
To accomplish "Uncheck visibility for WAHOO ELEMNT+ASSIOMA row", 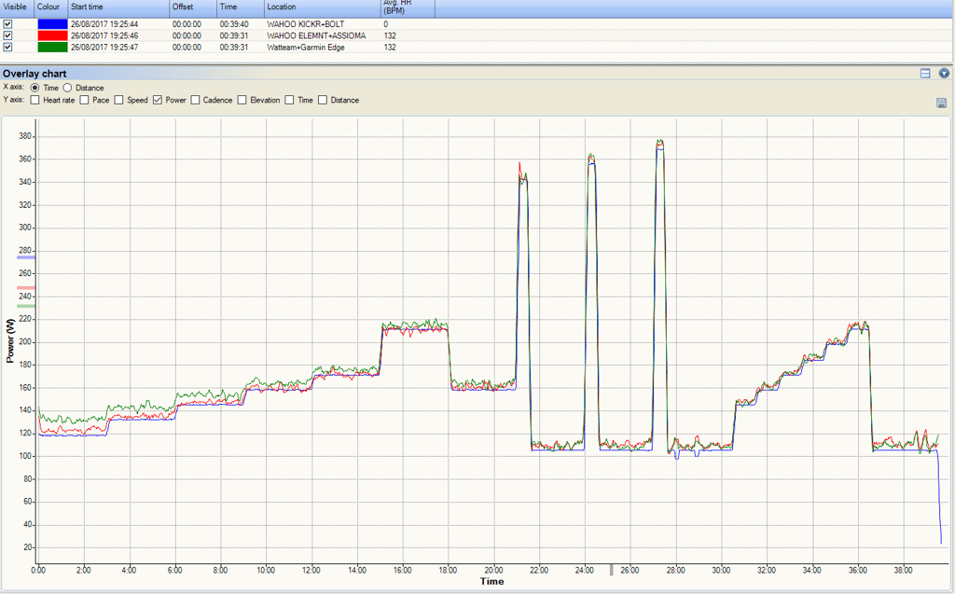I will tap(8, 35).
